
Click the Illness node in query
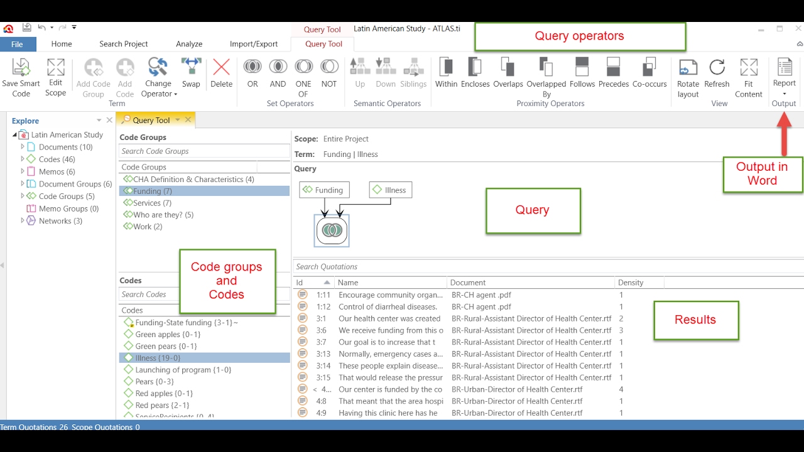390,190
